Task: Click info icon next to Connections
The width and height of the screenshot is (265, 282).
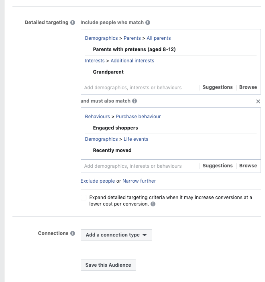Action: click(73, 233)
